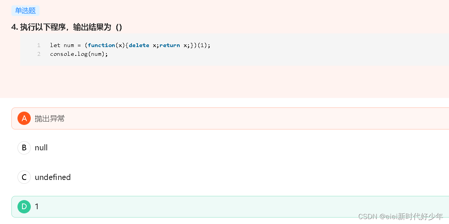The height and width of the screenshot is (224, 449).
Task: Click the console.log(num); code line
Action: (79, 54)
